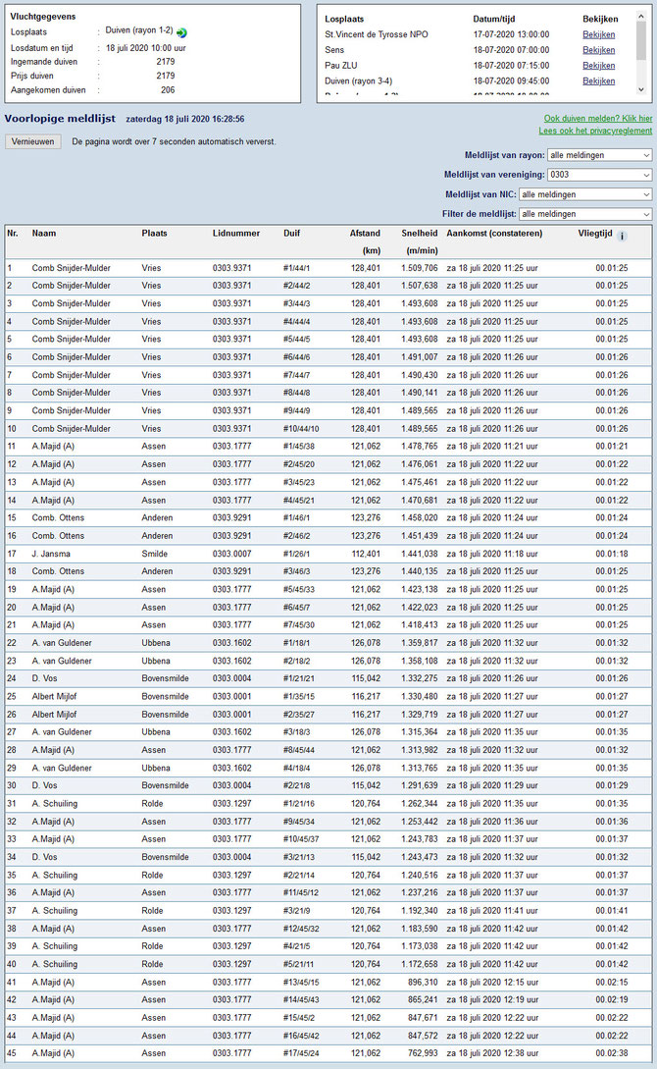Click arrival time of row 30, 11:29 uur
Image resolution: width=657 pixels, height=1069 pixels.
[x=492, y=785]
